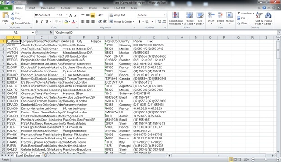
Task: Switch to the Load Test tab
Action: [x=120, y=8]
